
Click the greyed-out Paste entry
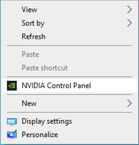pos(30,54)
